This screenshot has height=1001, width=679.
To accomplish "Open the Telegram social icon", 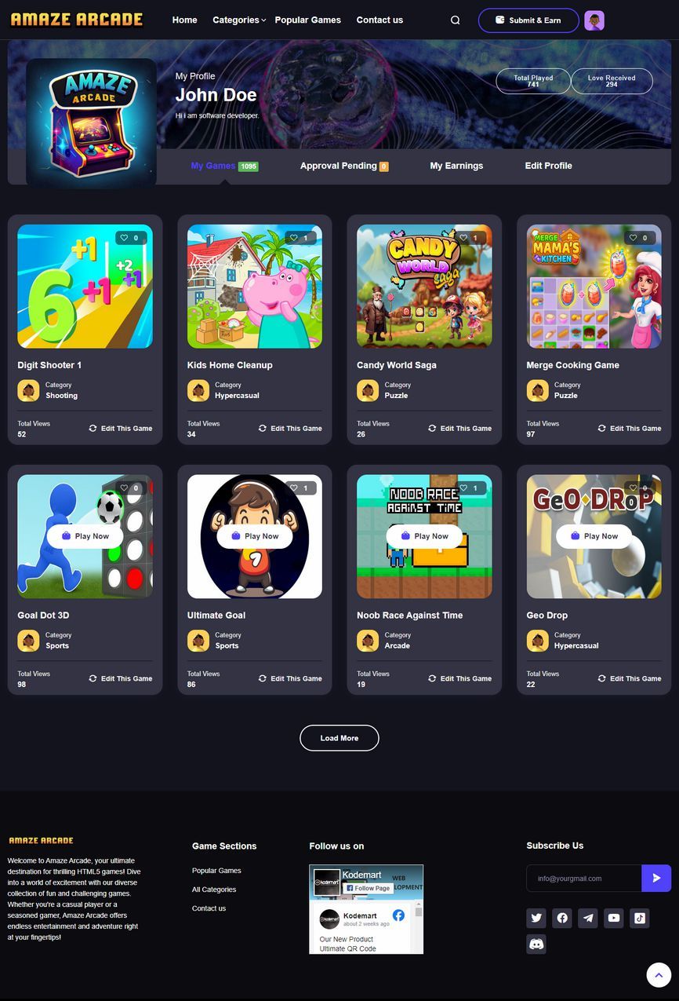I will pyautogui.click(x=588, y=918).
